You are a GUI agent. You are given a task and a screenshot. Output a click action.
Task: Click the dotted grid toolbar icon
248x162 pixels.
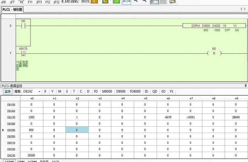click(x=163, y=2)
